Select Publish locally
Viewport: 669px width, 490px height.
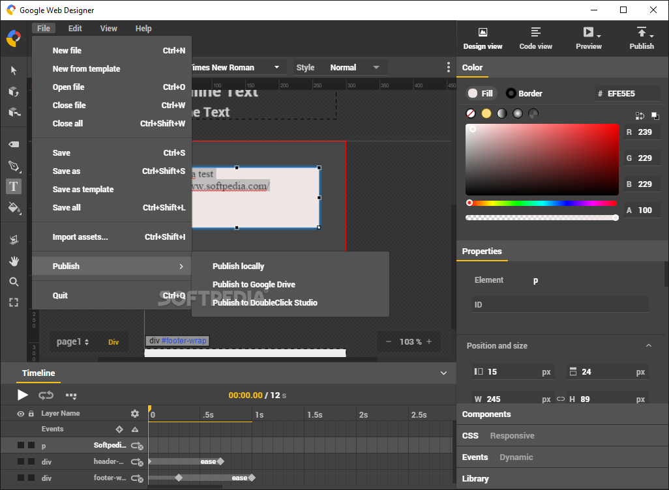coord(290,266)
